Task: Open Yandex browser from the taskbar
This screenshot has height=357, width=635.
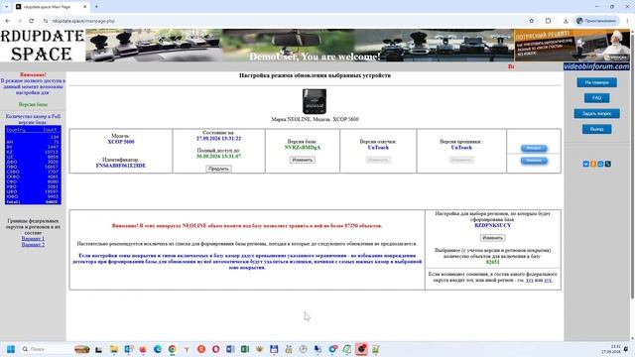Action: point(187,349)
